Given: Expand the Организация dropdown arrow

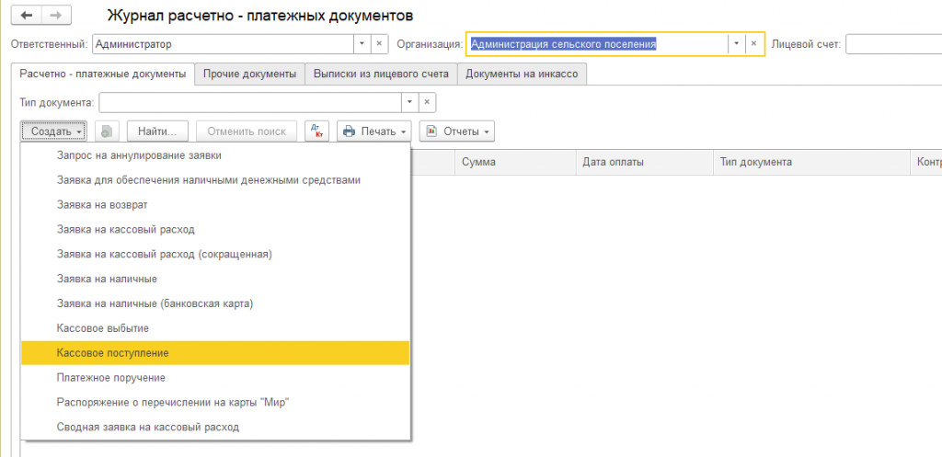Looking at the screenshot, I should [737, 44].
